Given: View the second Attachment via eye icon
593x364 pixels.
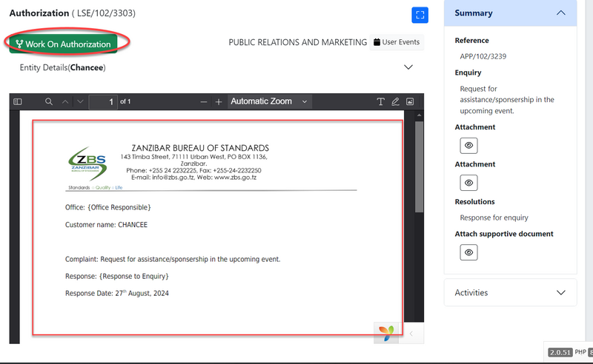Looking at the screenshot, I should coord(468,182).
